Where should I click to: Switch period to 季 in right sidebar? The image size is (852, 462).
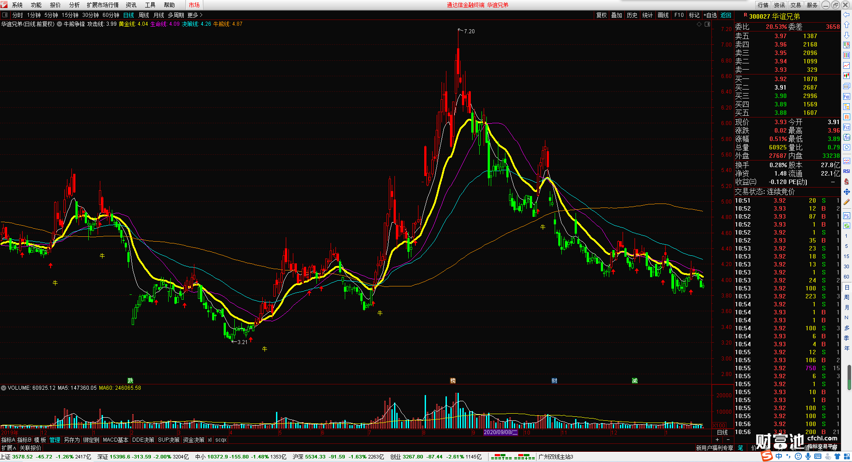(x=846, y=338)
